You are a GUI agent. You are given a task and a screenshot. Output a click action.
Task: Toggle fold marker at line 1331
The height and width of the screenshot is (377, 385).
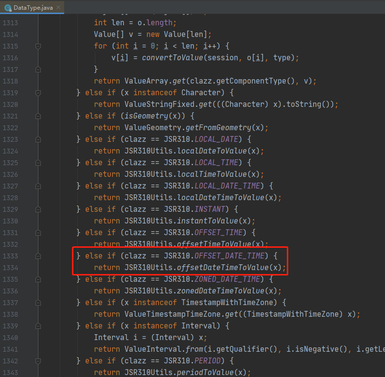coord(38,233)
